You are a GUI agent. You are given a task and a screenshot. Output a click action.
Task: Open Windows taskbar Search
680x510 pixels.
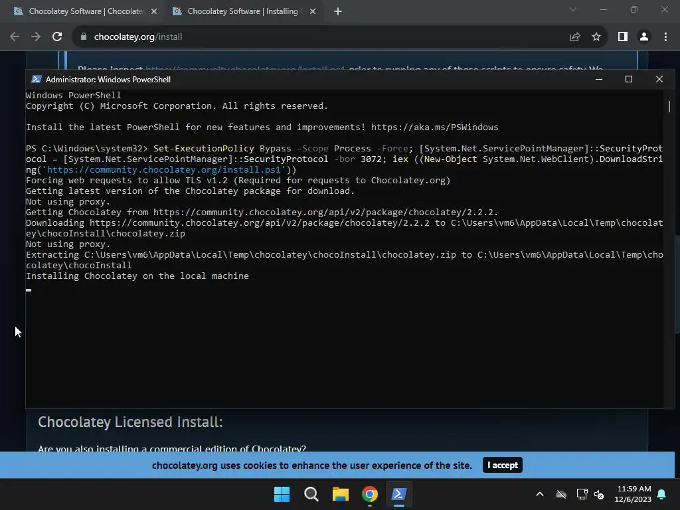pos(311,494)
